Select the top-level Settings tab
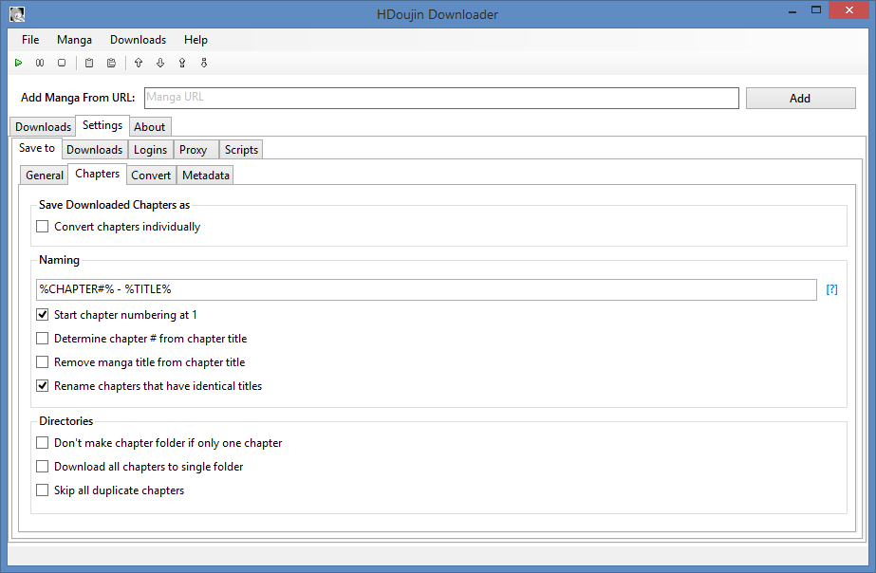Image resolution: width=876 pixels, height=573 pixels. point(103,125)
